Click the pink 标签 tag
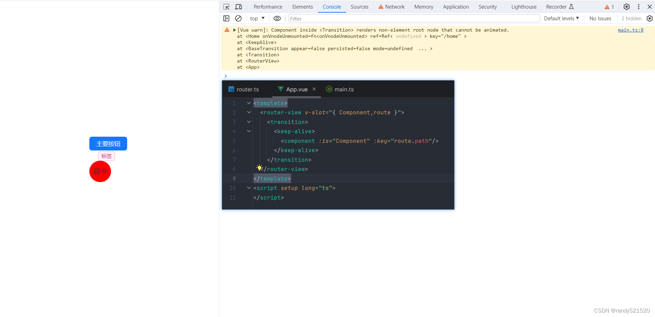 (107, 156)
